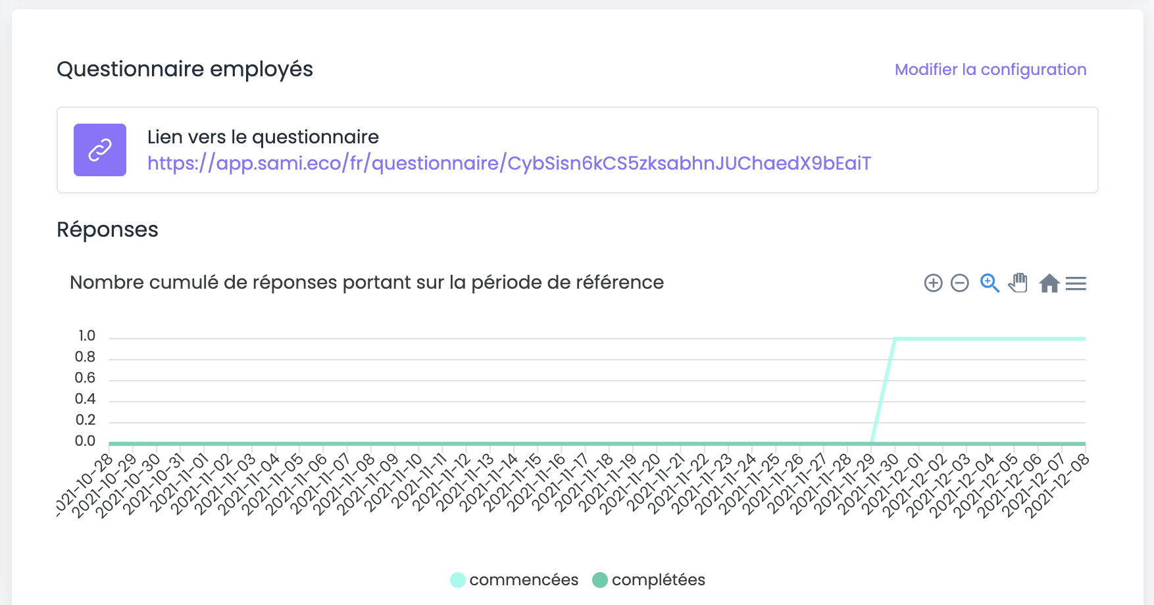Click the complétées green color marker
The height and width of the screenshot is (605, 1154).
click(x=600, y=580)
